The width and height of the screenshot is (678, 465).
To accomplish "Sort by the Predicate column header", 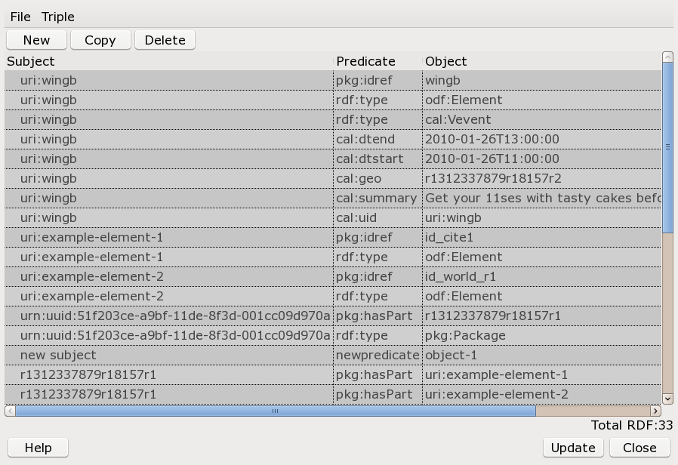I will (368, 61).
